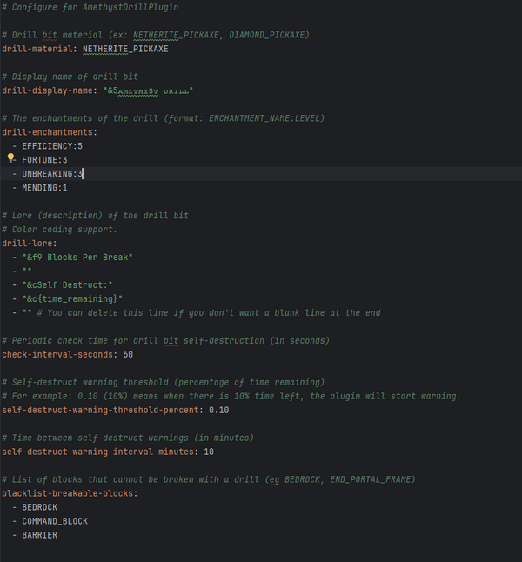The image size is (522, 562).
Task: Click the yellow lightbulb quick-fix icon
Action: (11, 159)
